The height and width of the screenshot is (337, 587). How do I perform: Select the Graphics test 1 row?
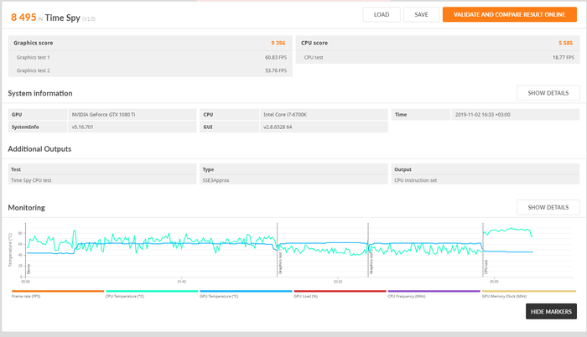[151, 57]
